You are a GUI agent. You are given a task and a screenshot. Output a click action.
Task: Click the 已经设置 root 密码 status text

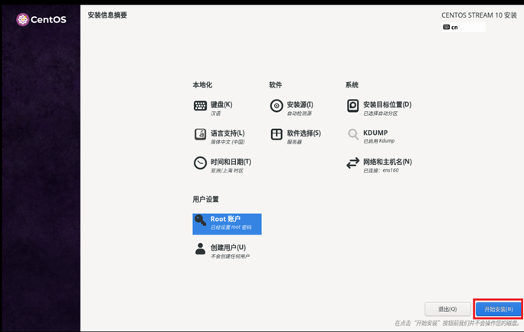231,228
